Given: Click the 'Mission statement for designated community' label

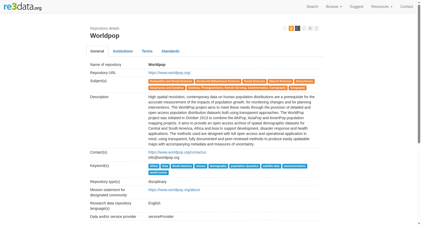Looking at the screenshot, I should (108, 192).
